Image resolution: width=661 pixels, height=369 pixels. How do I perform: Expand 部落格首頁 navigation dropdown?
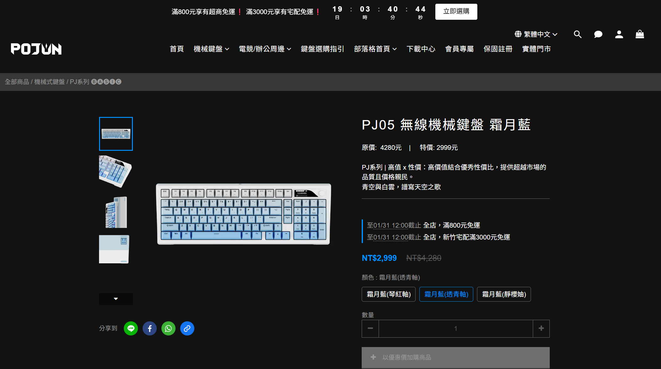point(375,49)
